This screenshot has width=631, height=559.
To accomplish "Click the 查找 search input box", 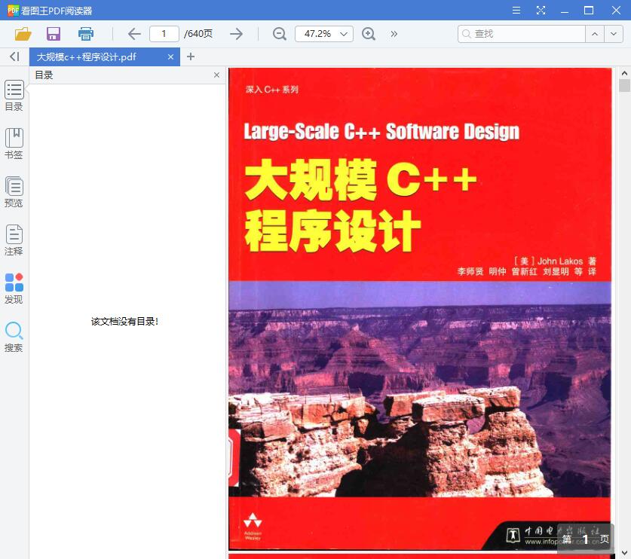I will tap(522, 34).
